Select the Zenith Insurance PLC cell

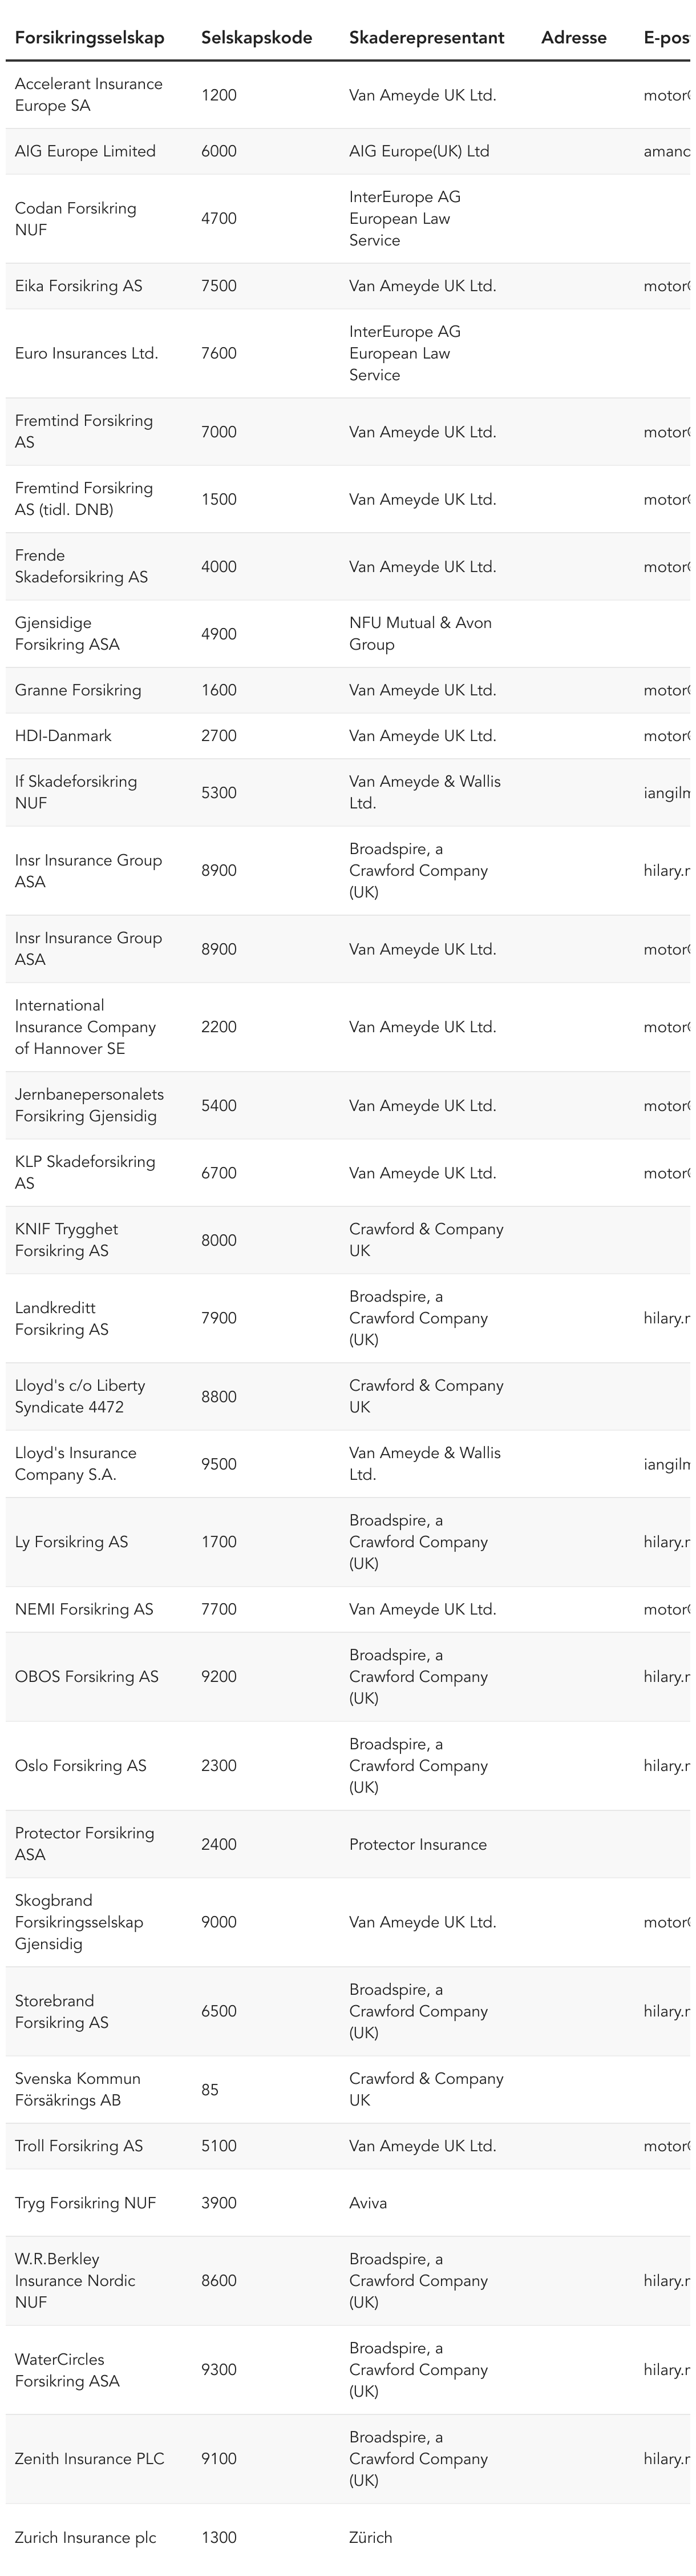(89, 2459)
